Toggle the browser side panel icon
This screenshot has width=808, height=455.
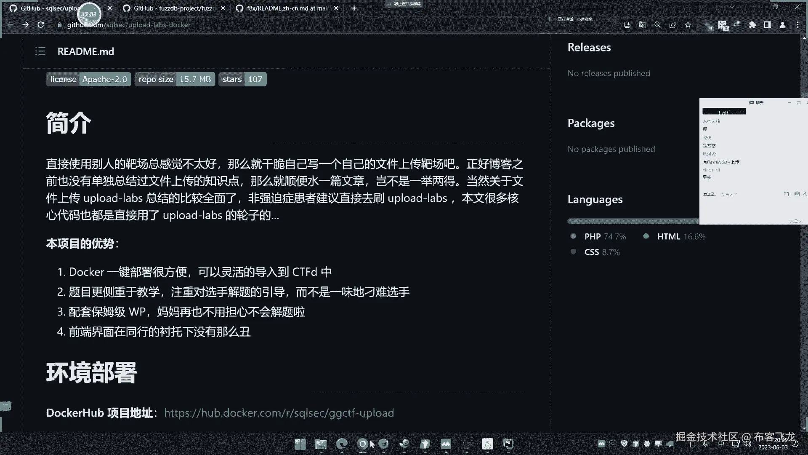[767, 25]
